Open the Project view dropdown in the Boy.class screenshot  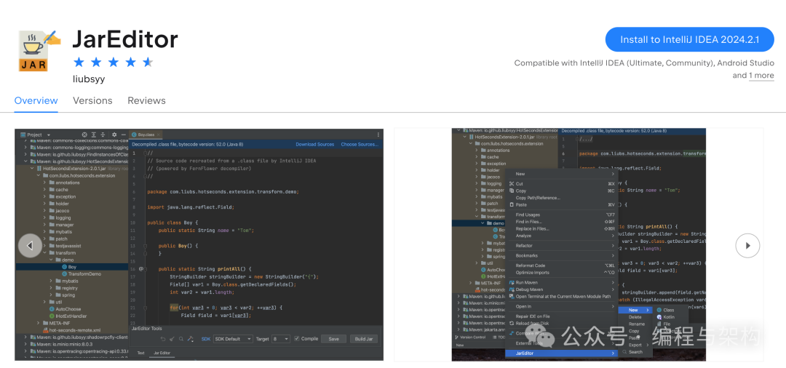[x=49, y=135]
